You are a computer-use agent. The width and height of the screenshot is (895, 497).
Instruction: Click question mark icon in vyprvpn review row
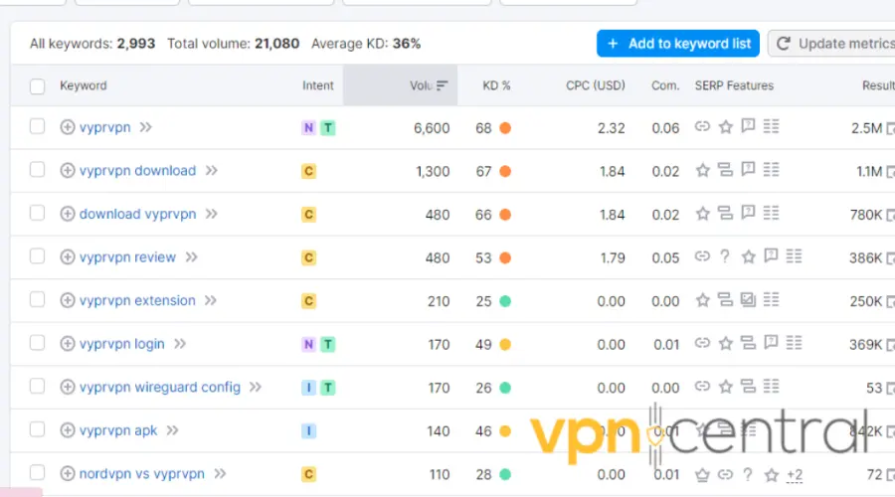(725, 256)
